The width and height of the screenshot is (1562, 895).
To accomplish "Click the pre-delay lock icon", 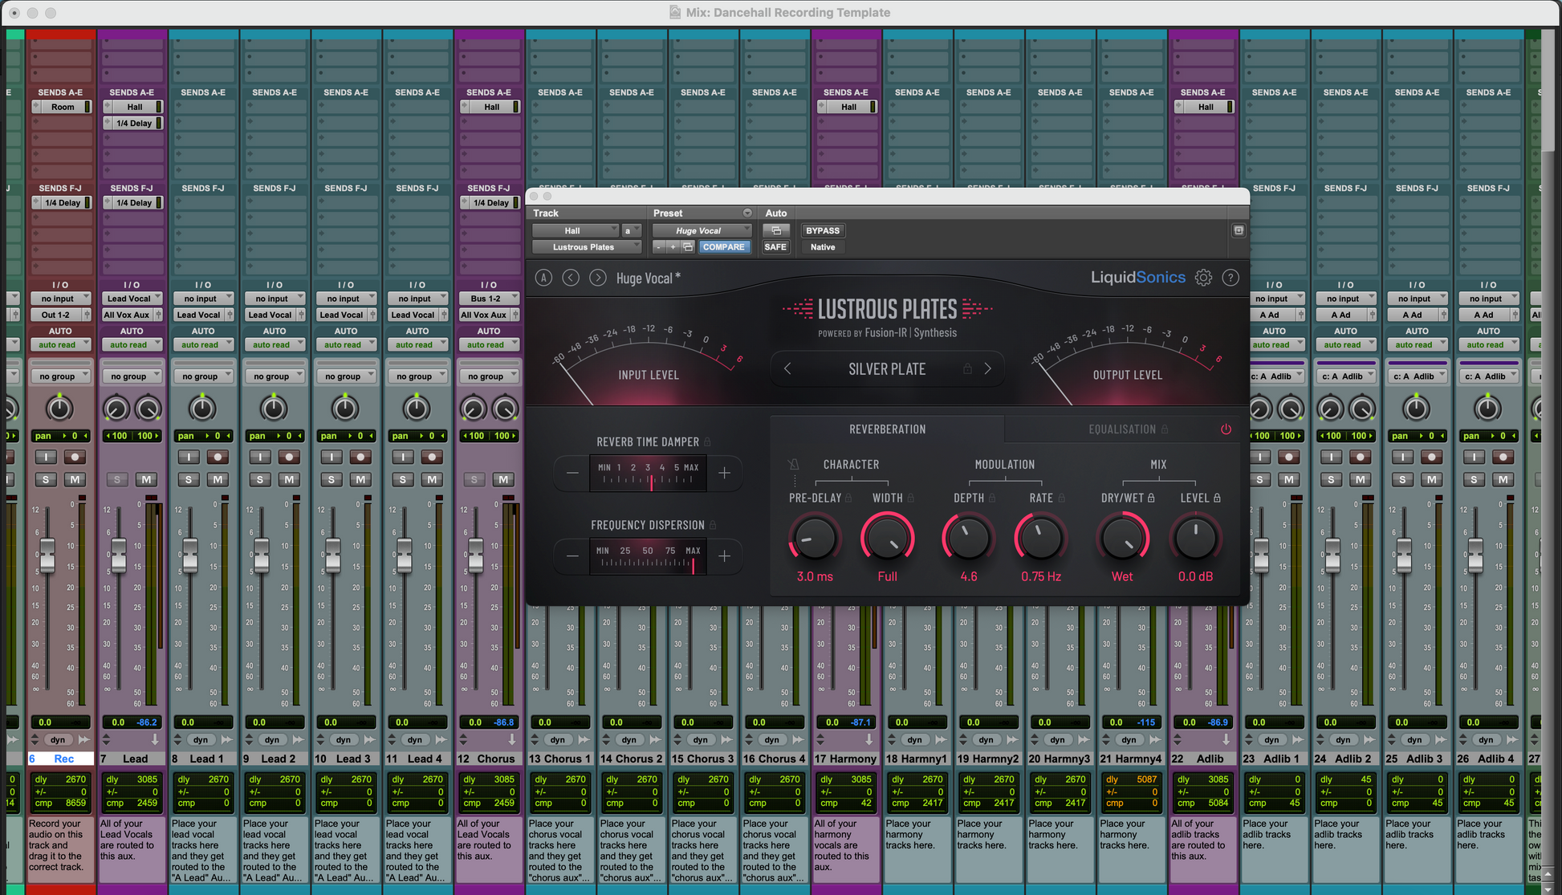I will [848, 498].
